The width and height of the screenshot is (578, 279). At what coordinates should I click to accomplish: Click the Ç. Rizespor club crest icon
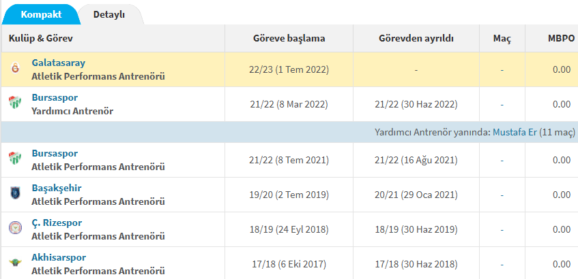[x=15, y=229]
